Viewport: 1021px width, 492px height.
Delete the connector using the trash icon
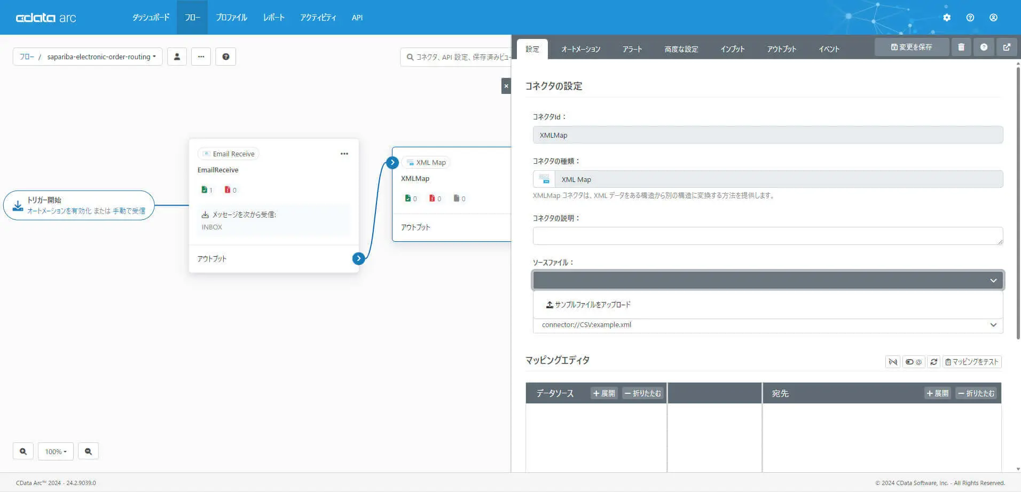pyautogui.click(x=961, y=47)
